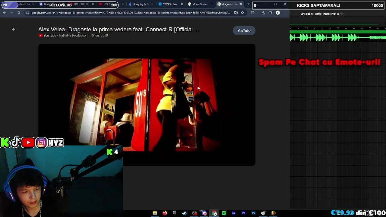This screenshot has width=386, height=217.
Task: Open Chrome three-dot menu
Action: (285, 13)
